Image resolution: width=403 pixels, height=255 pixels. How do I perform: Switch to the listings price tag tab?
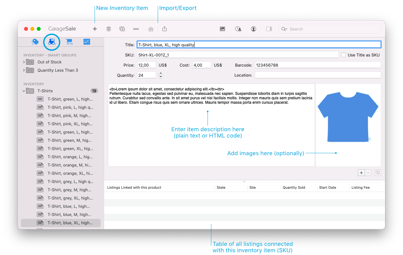pos(35,42)
